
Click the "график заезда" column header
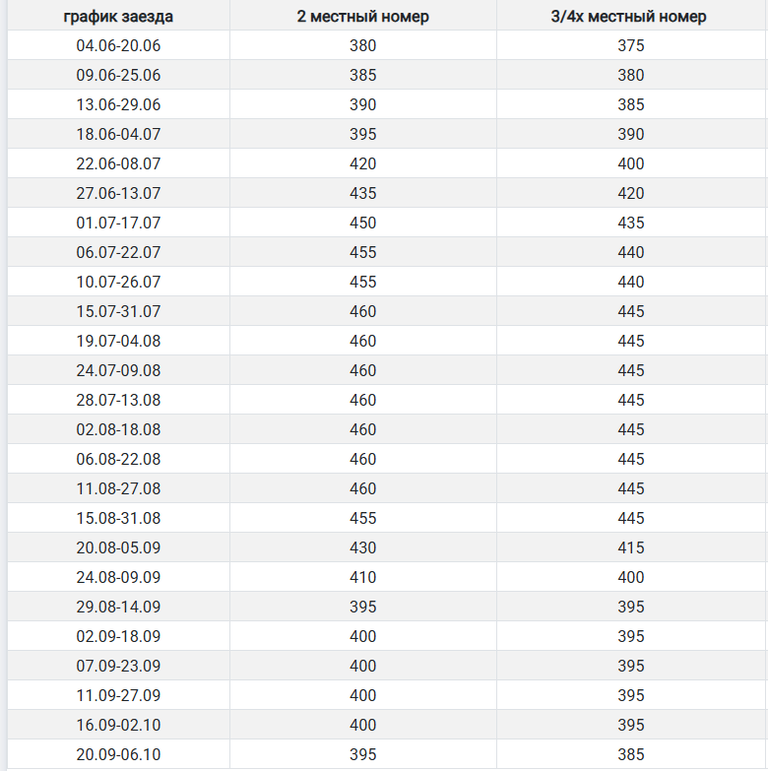(x=118, y=16)
